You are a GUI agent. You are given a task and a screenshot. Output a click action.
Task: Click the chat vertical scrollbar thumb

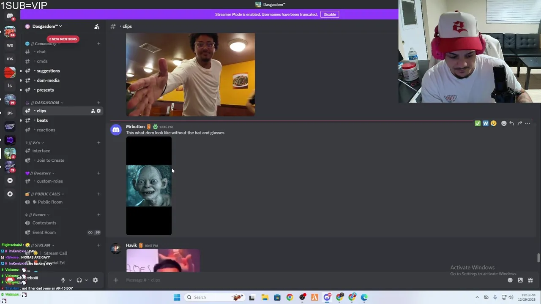pyautogui.click(x=538, y=258)
